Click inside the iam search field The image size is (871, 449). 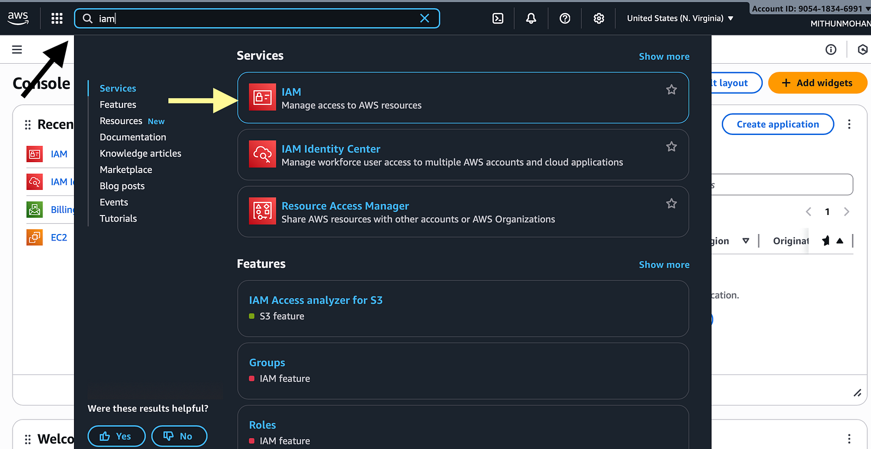point(256,19)
